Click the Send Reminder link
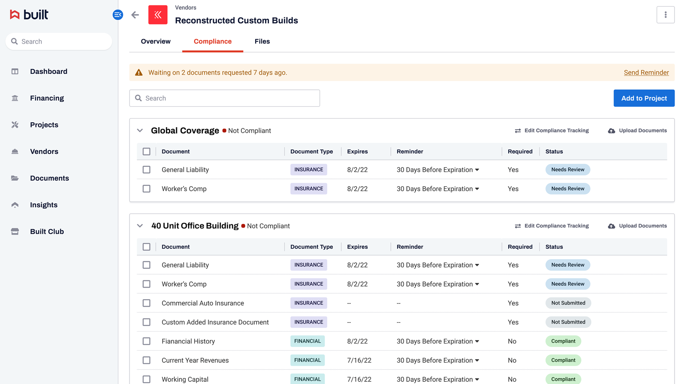Screen dimensions: 683x384 (646, 72)
